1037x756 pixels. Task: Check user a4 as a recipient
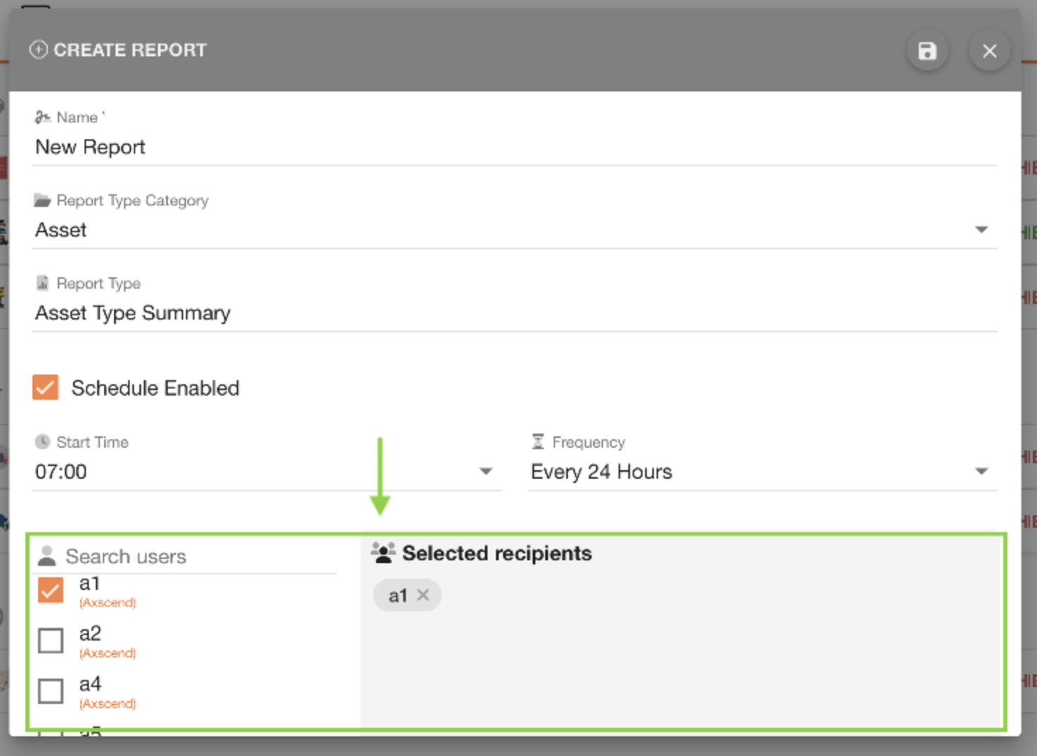[x=50, y=691]
